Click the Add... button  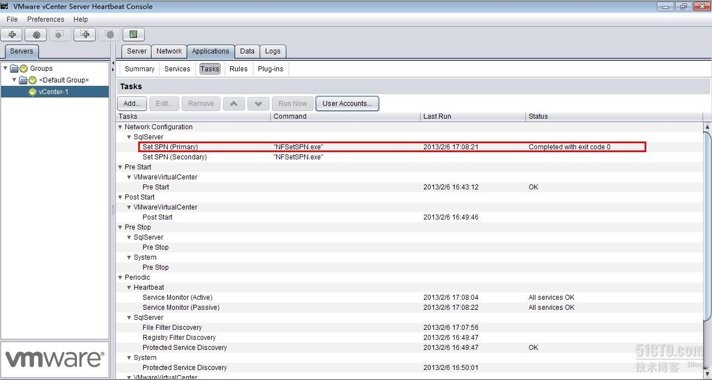[x=132, y=104]
